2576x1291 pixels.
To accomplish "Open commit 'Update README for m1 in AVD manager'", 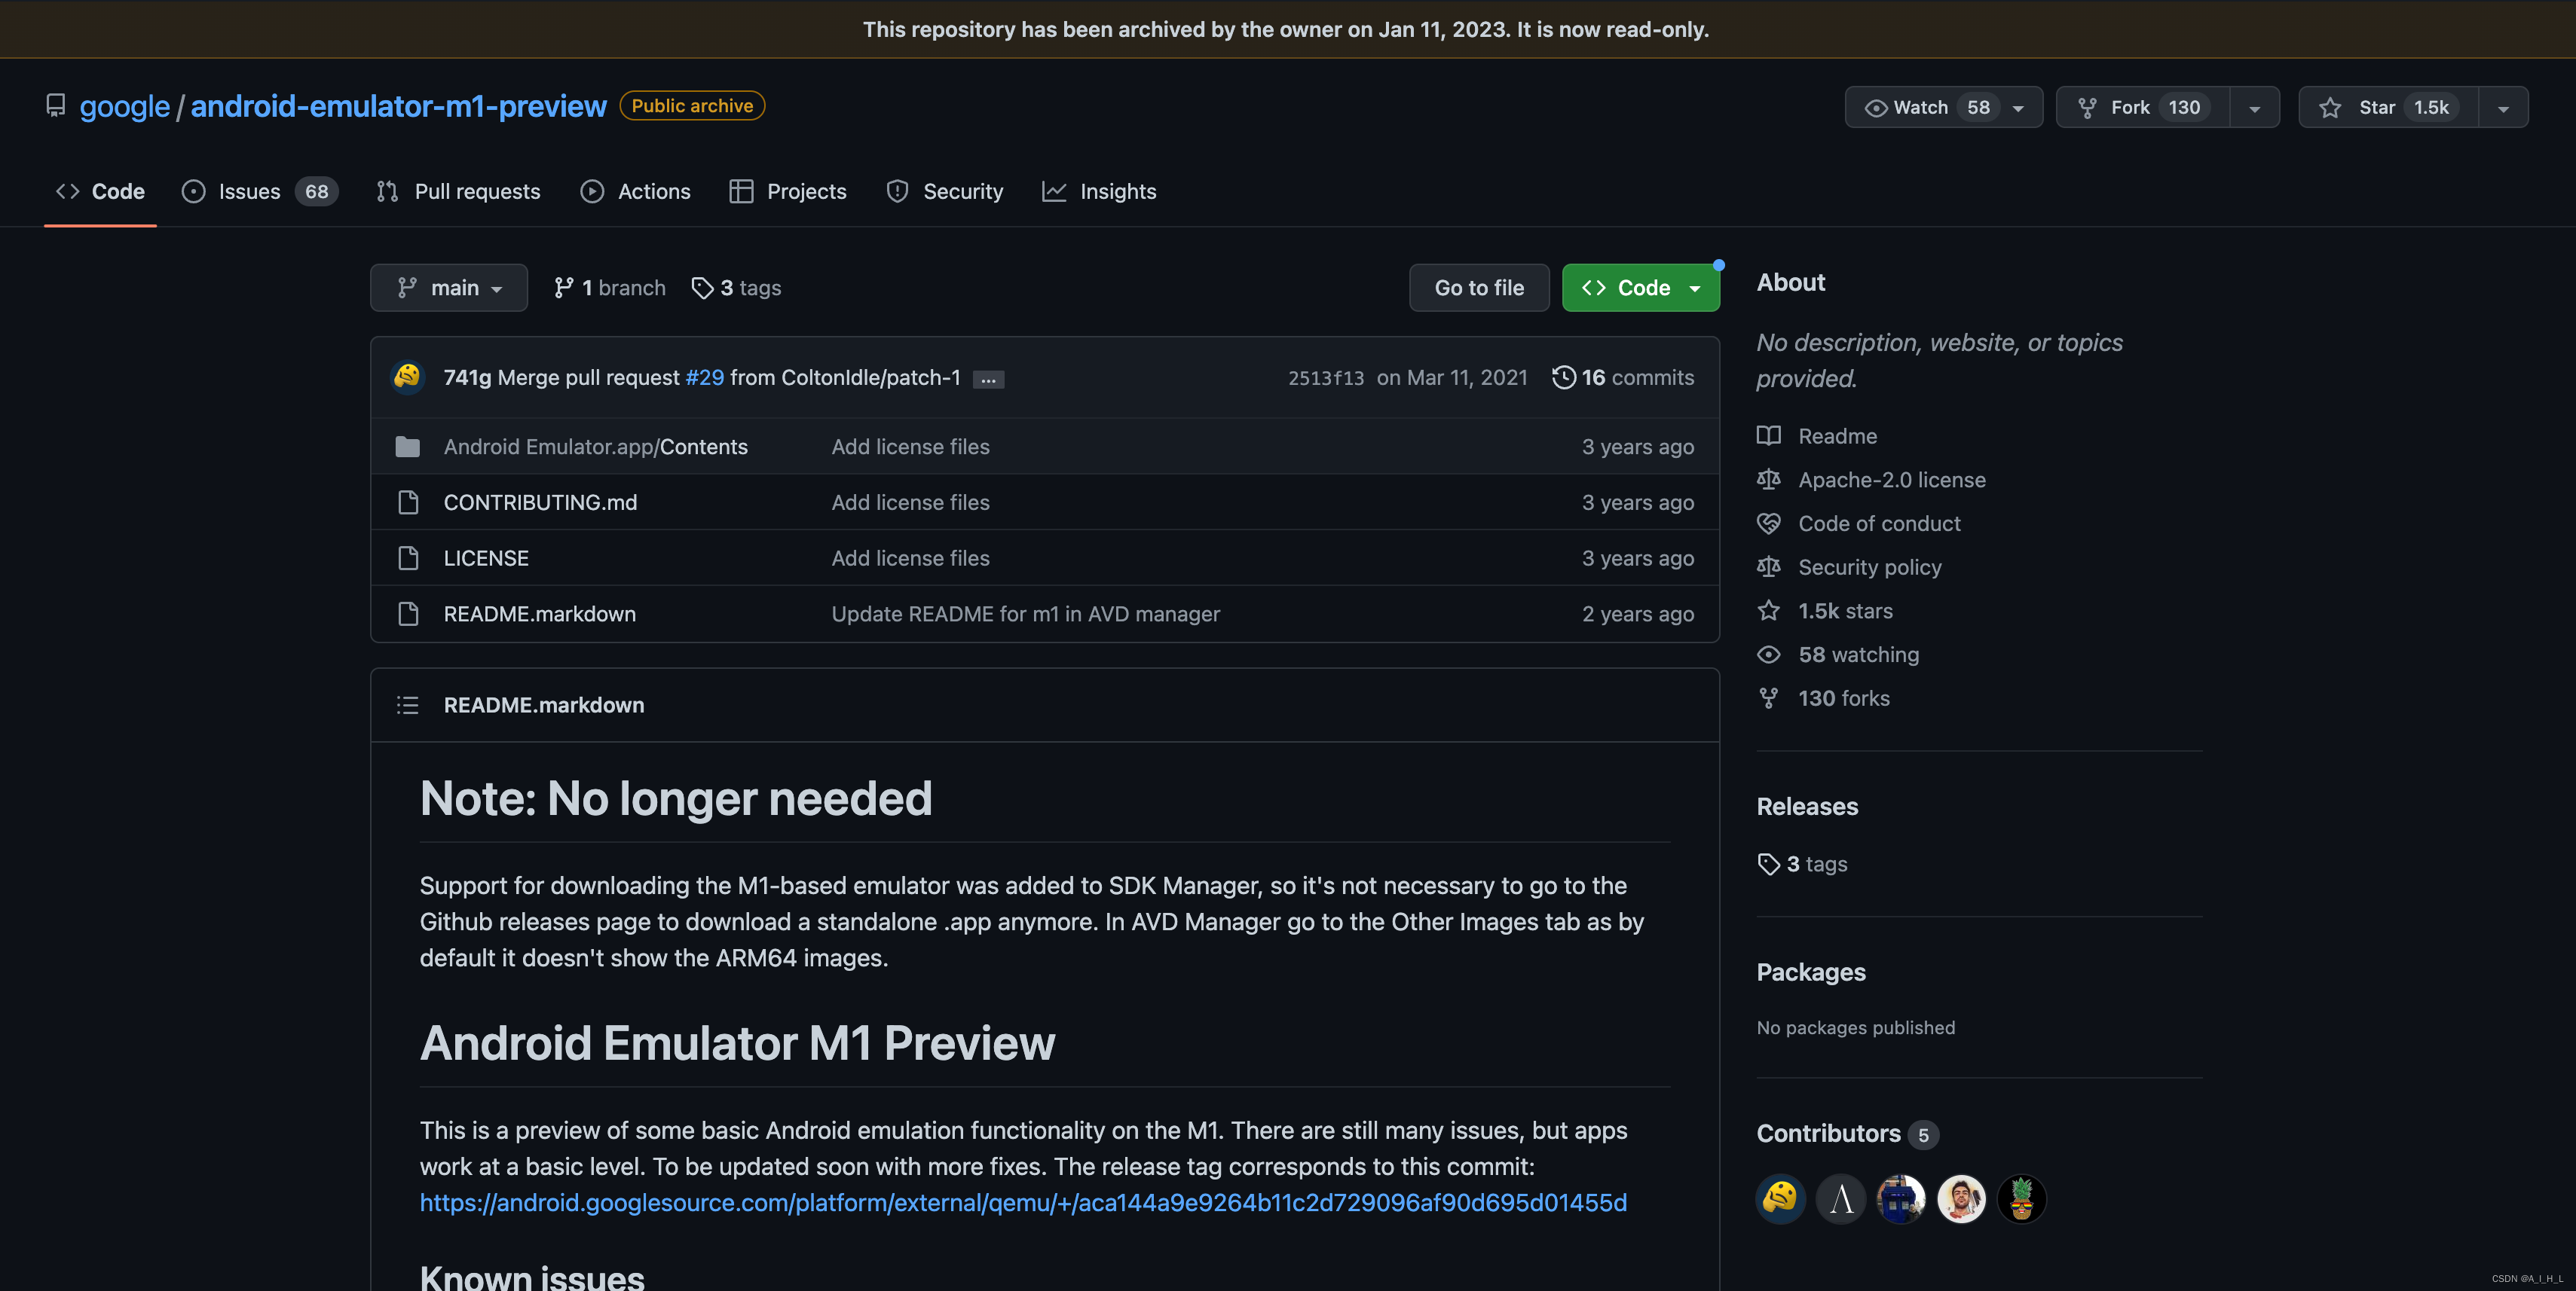I will pos(1026,615).
